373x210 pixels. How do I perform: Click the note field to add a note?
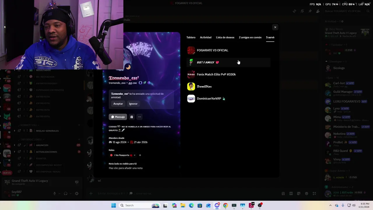(126, 168)
